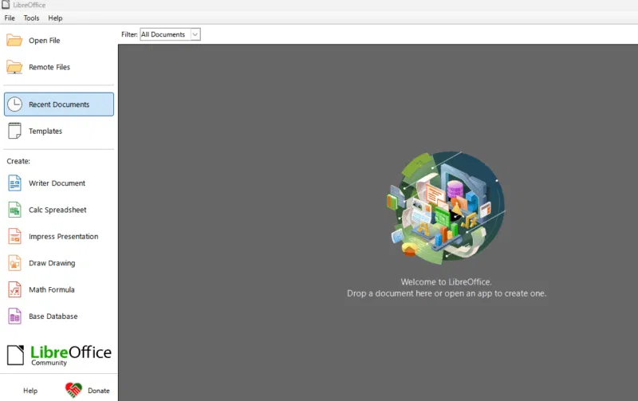Viewport: 638px width, 401px height.
Task: Show the Templates list label
Action: pyautogui.click(x=45, y=131)
